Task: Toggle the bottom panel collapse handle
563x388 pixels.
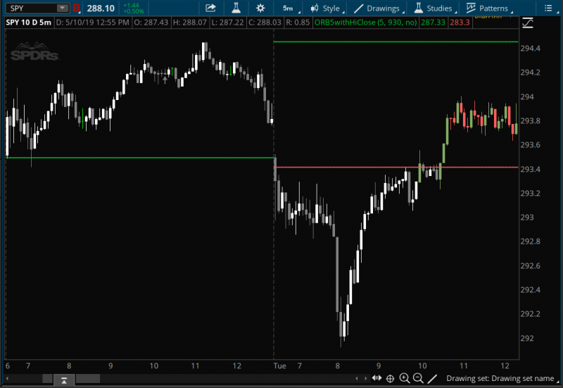Action: (x=63, y=380)
